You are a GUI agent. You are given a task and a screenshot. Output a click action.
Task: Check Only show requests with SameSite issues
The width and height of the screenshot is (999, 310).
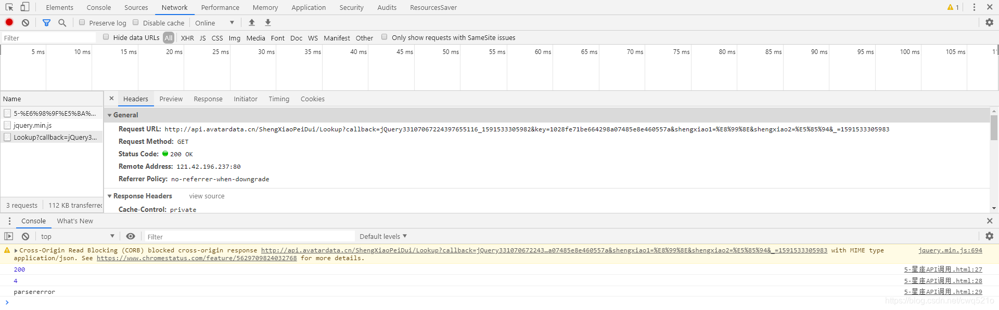pos(385,37)
